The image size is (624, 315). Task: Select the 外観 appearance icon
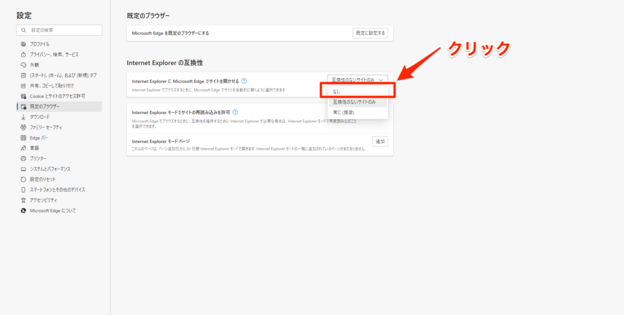23,65
